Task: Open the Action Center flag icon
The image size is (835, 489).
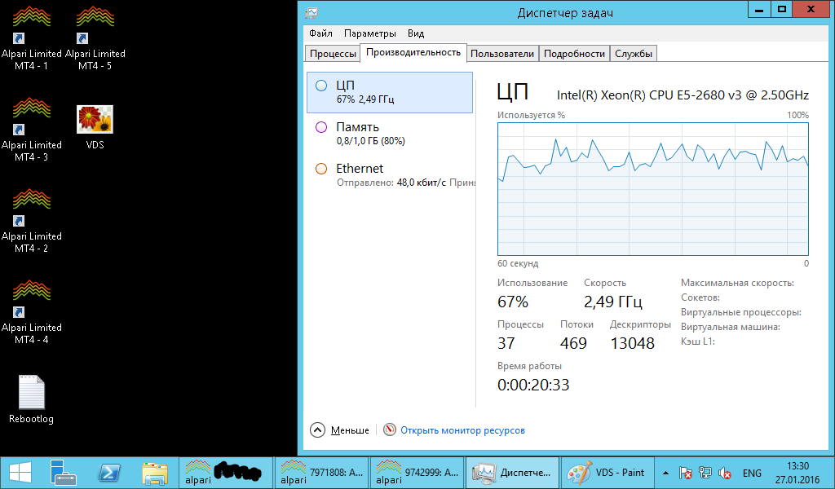Action: click(x=685, y=473)
